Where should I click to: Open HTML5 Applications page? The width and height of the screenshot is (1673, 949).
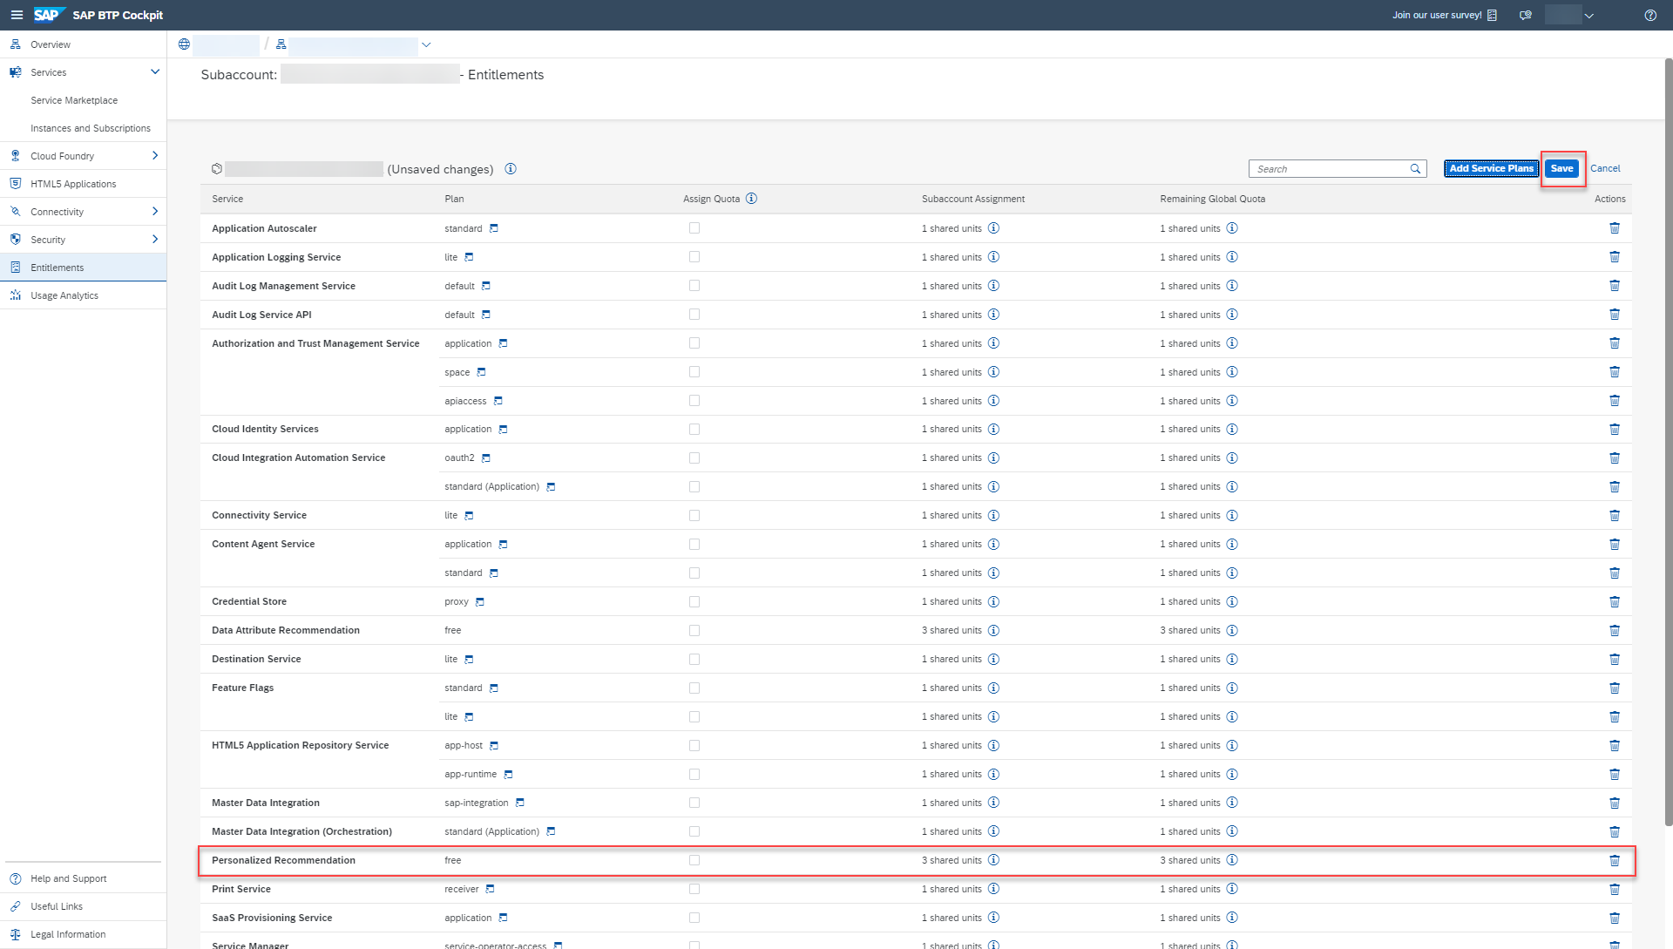click(83, 184)
